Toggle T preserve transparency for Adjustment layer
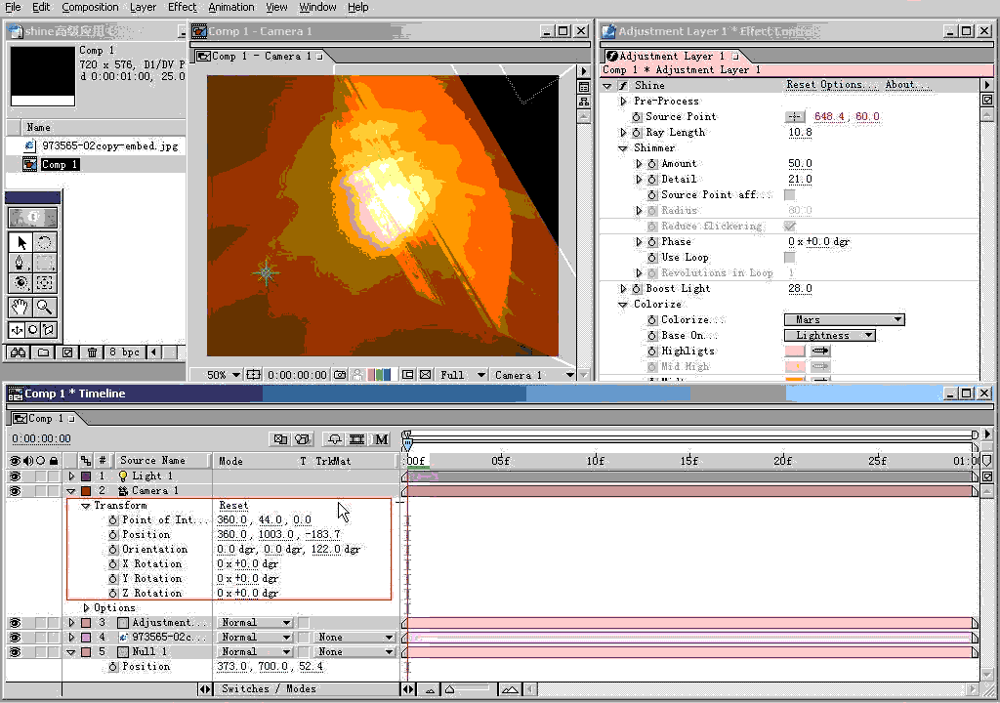 click(x=304, y=623)
